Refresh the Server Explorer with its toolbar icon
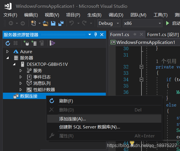Viewport: 180px width, 151px height. pyautogui.click(x=8, y=43)
